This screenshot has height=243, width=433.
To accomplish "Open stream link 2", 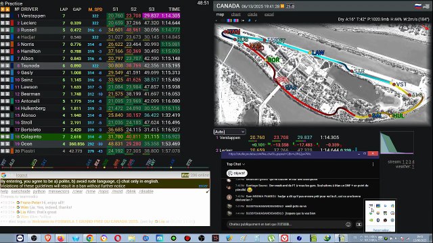I will point(407,162).
